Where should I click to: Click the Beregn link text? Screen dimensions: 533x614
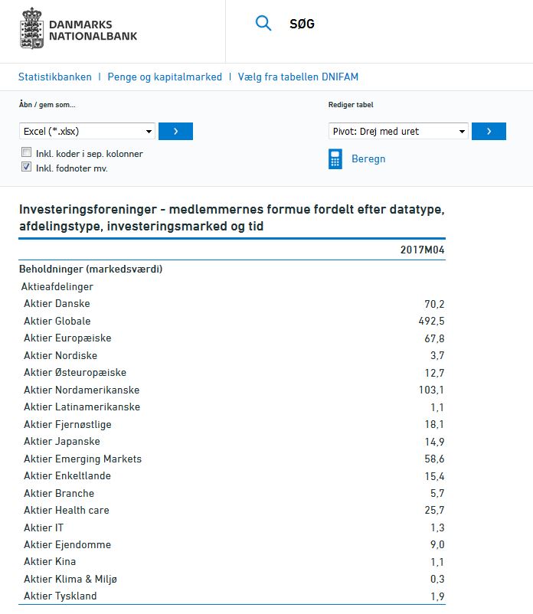point(368,158)
